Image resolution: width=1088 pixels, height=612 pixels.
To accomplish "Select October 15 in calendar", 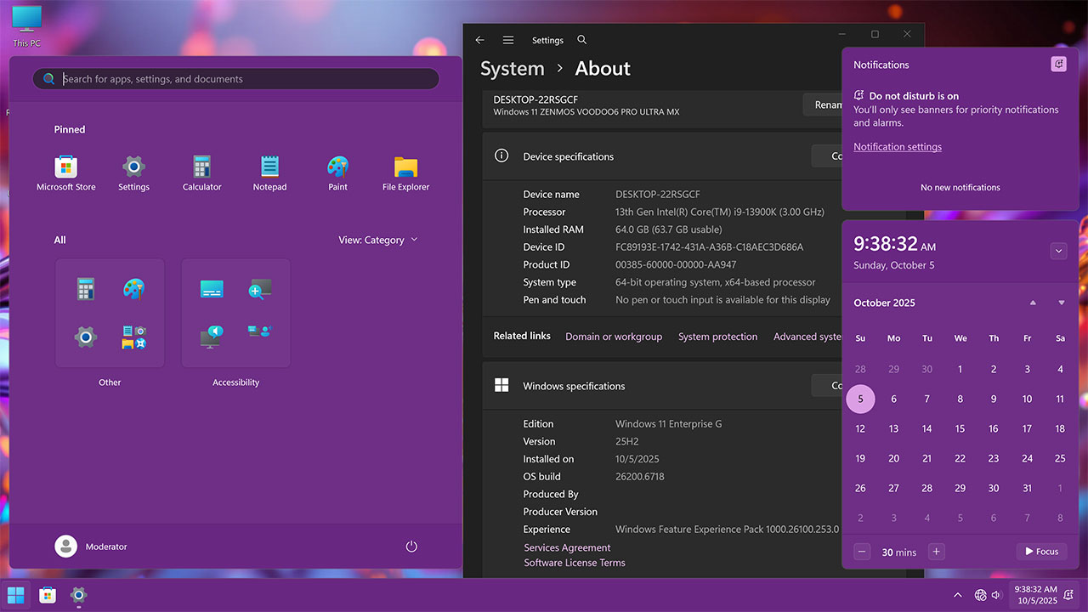I will tap(960, 428).
